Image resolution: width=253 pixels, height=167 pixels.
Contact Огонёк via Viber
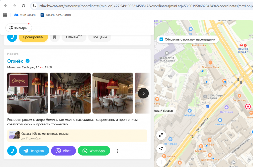coord(63,151)
